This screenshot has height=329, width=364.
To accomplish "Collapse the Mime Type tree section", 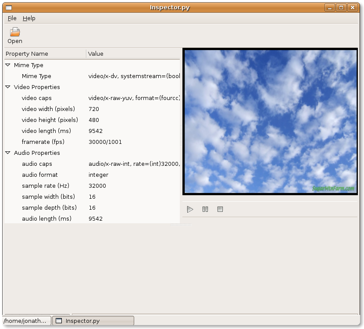I will [8, 65].
